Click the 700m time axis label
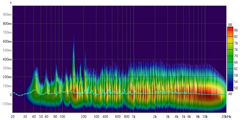Image resolution: width=244 pixels, height=120 pixels. [7, 33]
